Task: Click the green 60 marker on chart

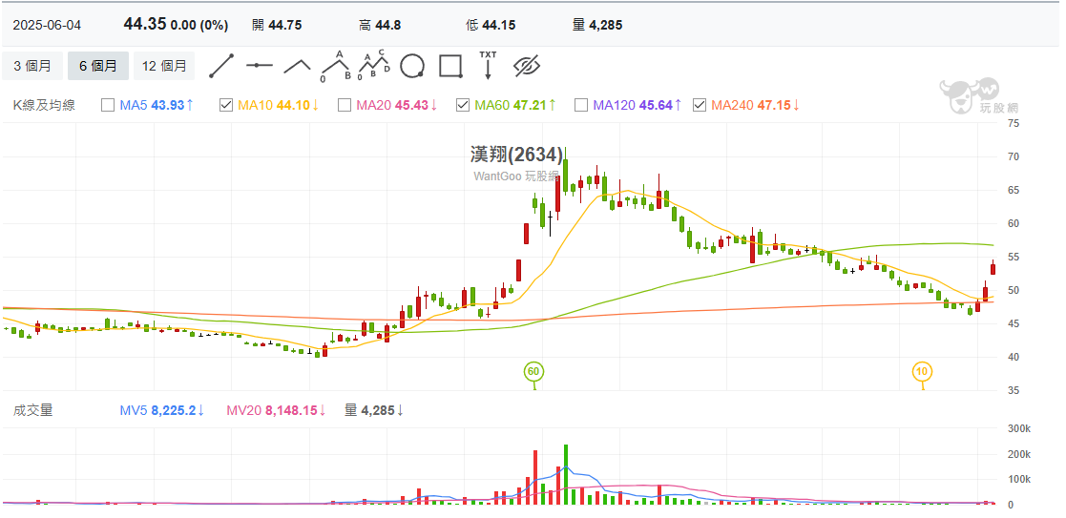Action: [533, 371]
